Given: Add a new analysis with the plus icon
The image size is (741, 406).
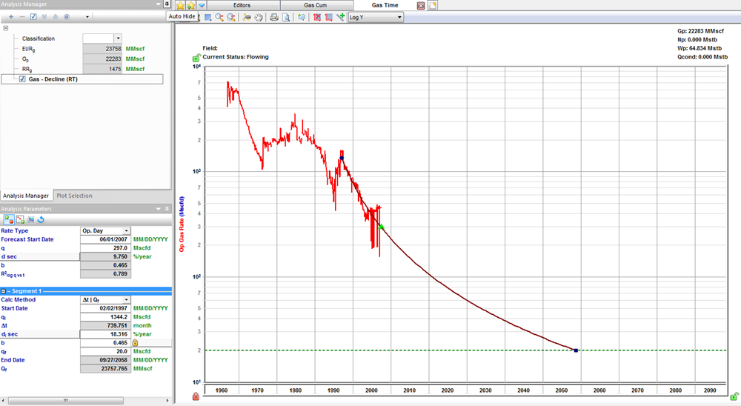Looking at the screenshot, I should point(11,16).
